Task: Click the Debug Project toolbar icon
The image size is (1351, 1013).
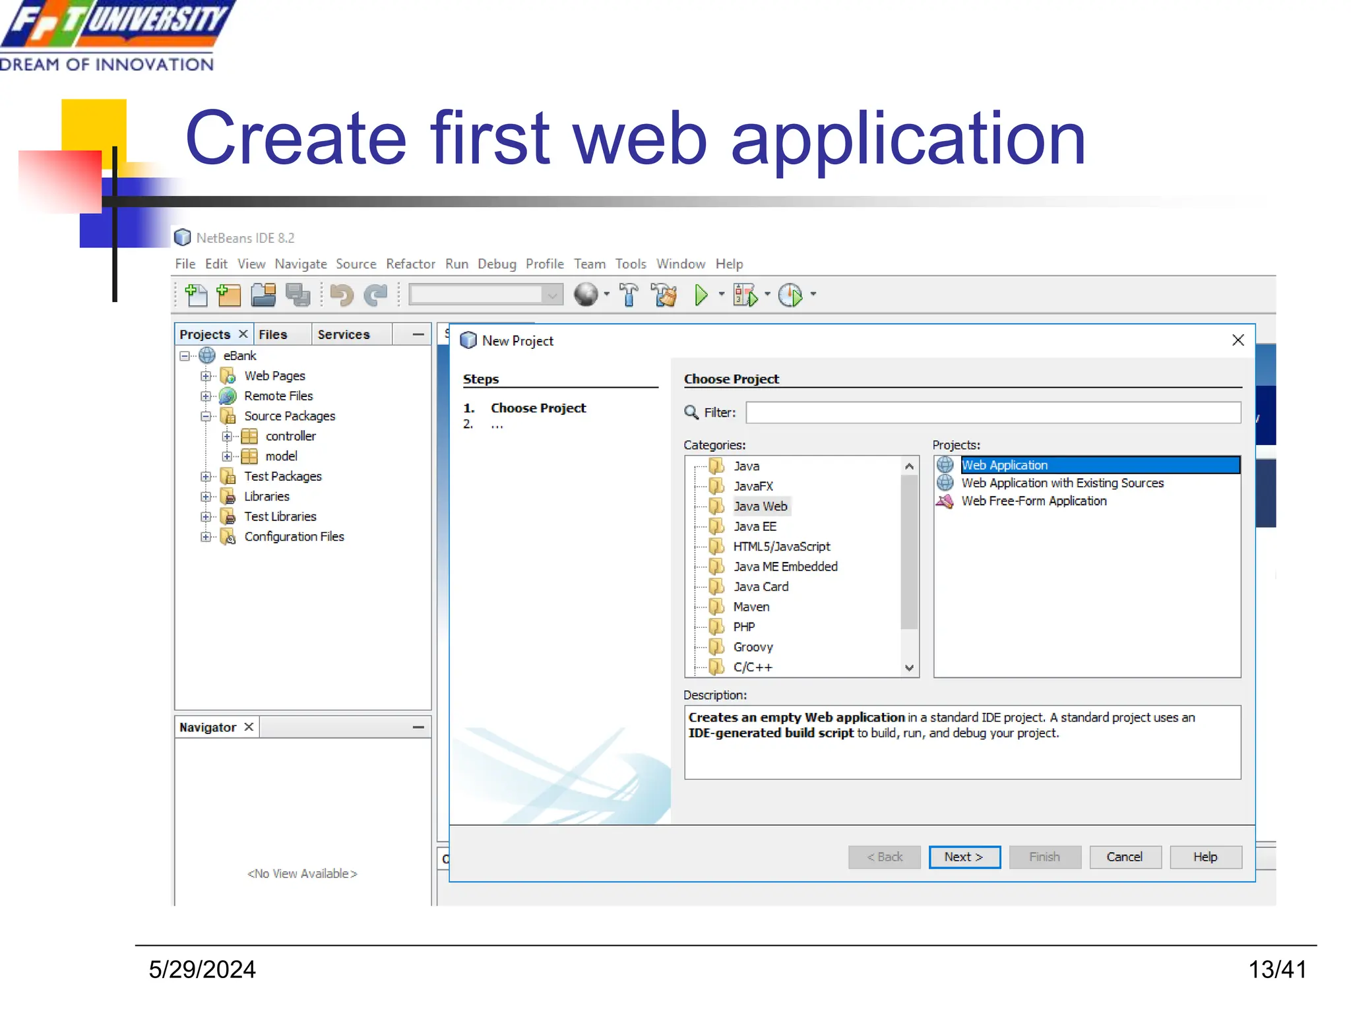Action: pyautogui.click(x=745, y=295)
